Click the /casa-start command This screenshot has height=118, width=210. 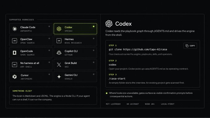point(117,79)
